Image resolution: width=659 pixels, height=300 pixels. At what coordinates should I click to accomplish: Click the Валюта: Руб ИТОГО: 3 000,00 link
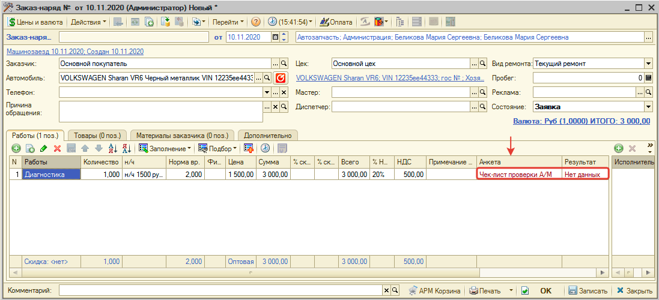(x=582, y=121)
